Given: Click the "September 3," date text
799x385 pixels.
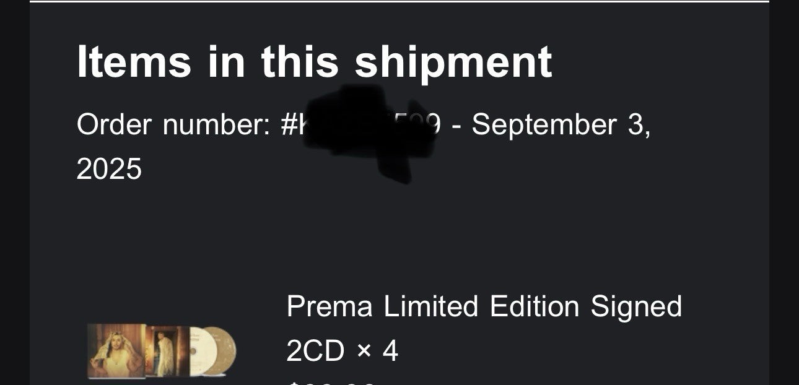Looking at the screenshot, I should 561,124.
